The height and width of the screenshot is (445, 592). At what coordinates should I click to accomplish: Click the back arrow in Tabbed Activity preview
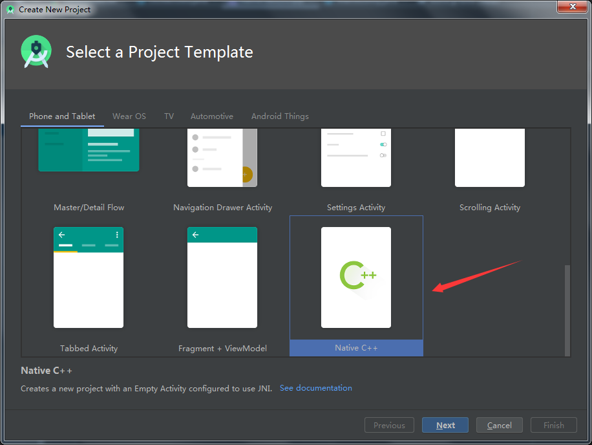pos(62,235)
